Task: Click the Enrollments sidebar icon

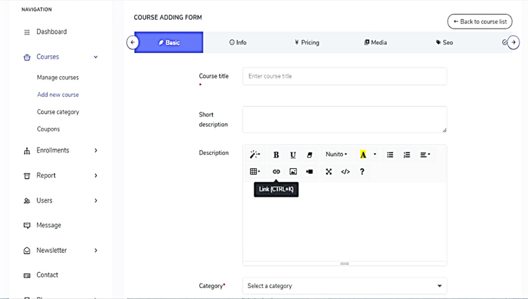Action: [27, 151]
